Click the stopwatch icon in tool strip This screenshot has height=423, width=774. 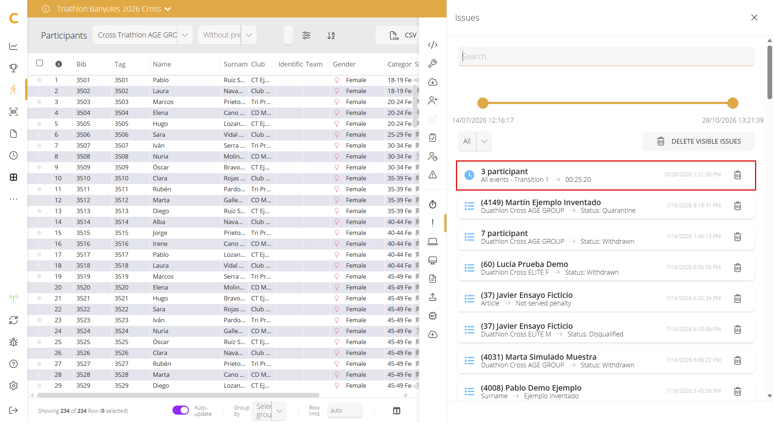pos(433,204)
